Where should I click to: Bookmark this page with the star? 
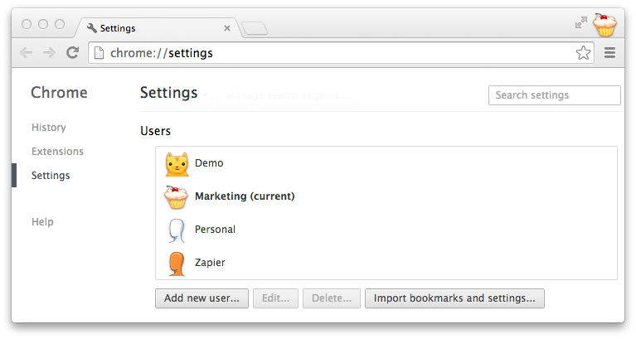tap(583, 53)
